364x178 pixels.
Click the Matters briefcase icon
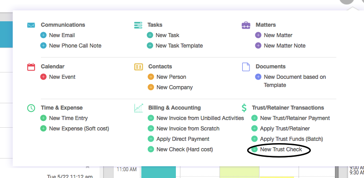pyautogui.click(x=246, y=25)
